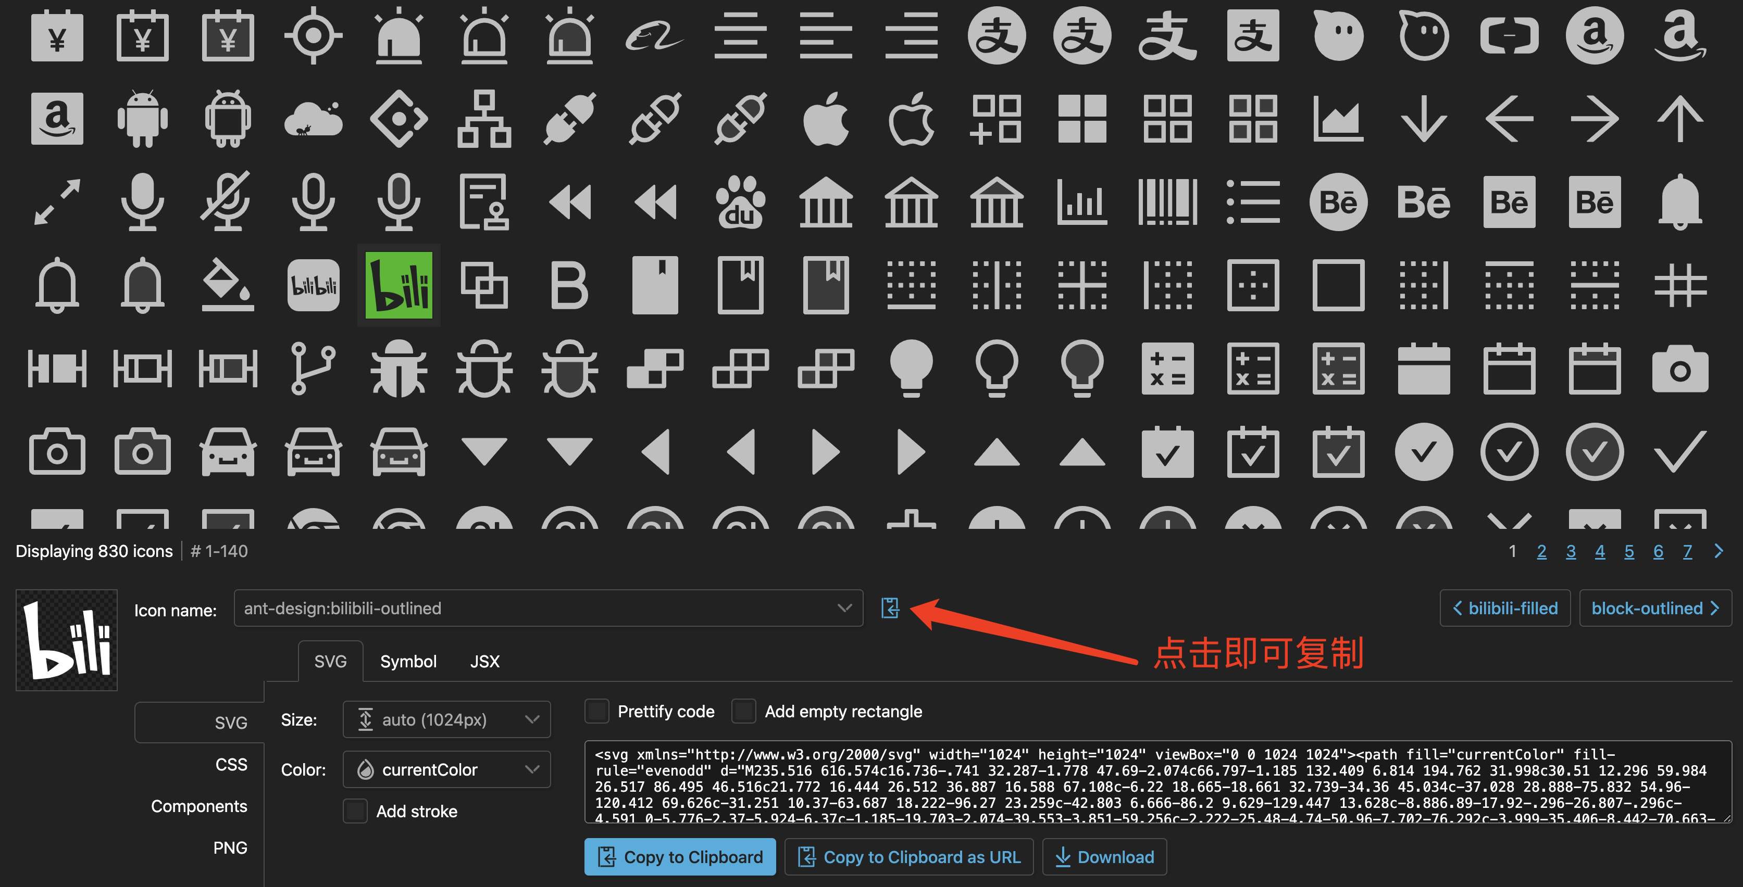Click the copy icon beside the icon name field
The height and width of the screenshot is (887, 1743).
[x=890, y=608]
